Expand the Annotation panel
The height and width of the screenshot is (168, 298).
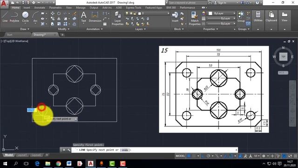pyautogui.click(x=95, y=29)
